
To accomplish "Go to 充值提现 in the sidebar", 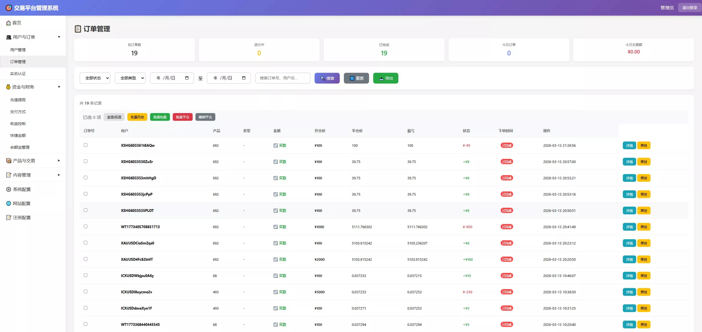I will point(18,100).
